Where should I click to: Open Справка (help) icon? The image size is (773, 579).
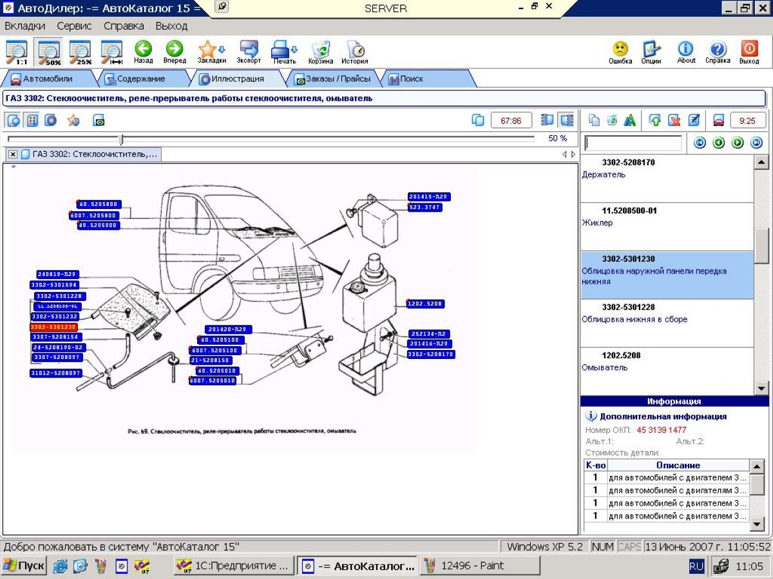pos(718,51)
